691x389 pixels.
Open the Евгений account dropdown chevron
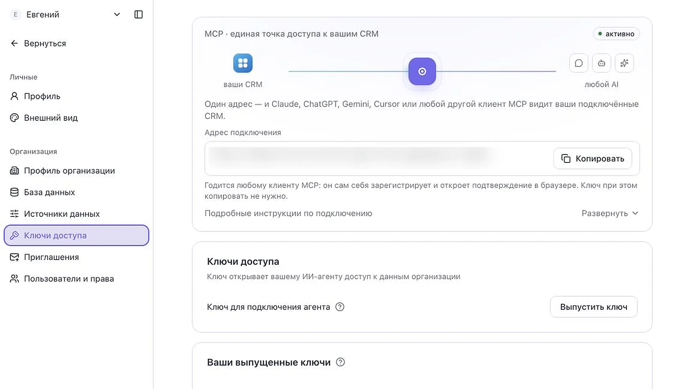(x=117, y=14)
